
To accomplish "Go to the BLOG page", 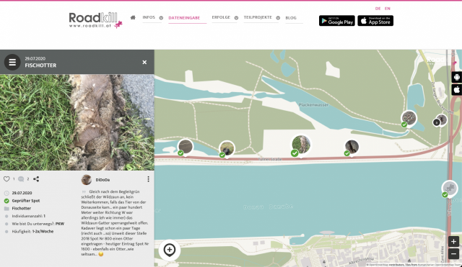I will pyautogui.click(x=291, y=18).
